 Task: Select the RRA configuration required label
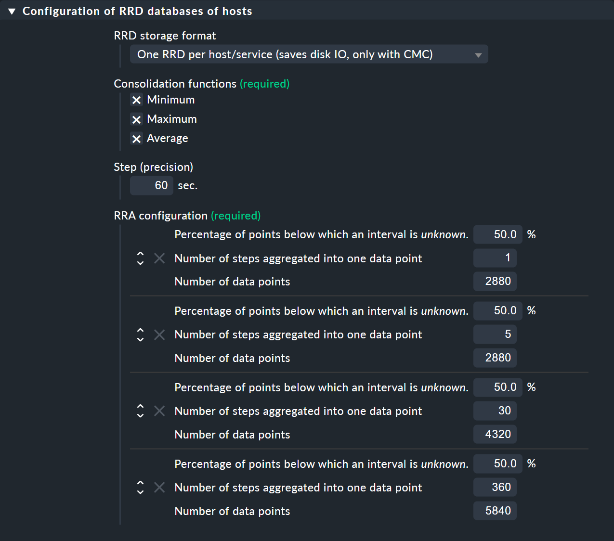pyautogui.click(x=235, y=216)
